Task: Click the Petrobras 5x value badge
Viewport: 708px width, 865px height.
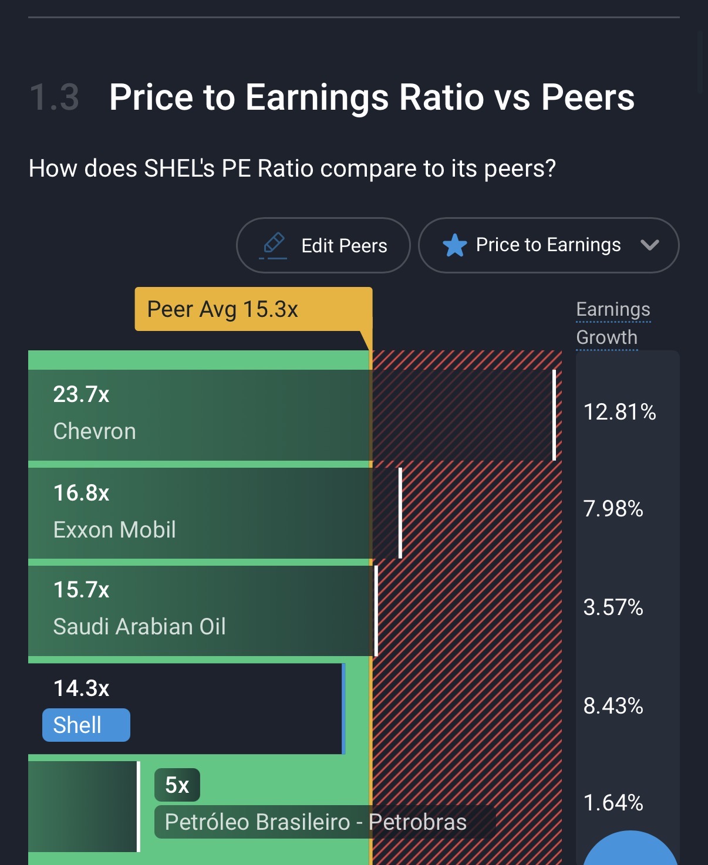Action: (177, 785)
